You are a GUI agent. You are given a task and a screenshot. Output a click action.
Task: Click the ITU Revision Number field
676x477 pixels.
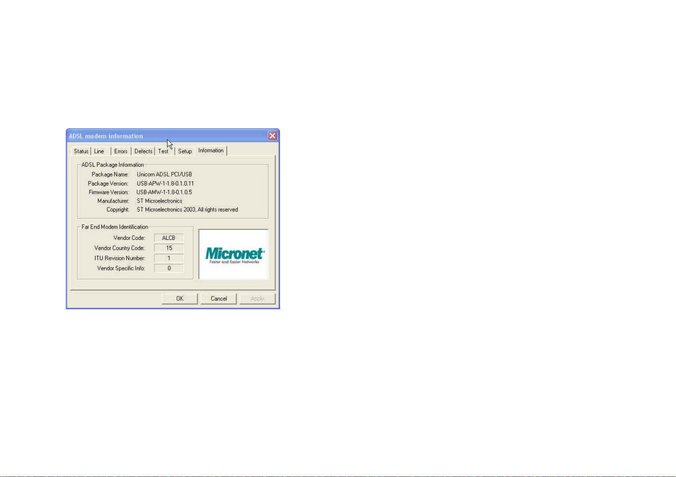tap(169, 258)
